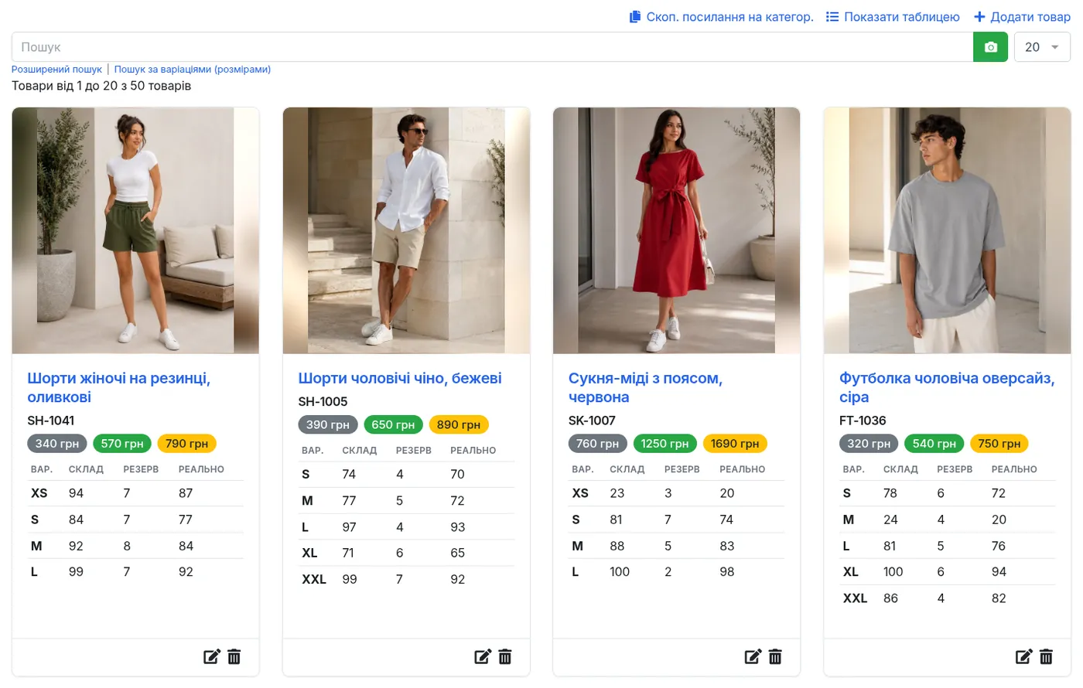The image size is (1083, 688).
Task: Select the 1250 грн price badge
Action: point(665,444)
